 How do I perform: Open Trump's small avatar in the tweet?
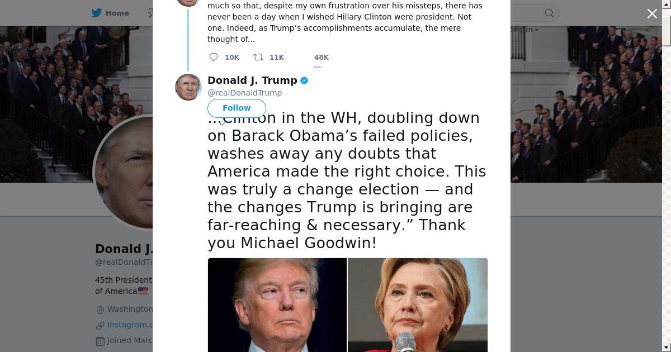[188, 87]
